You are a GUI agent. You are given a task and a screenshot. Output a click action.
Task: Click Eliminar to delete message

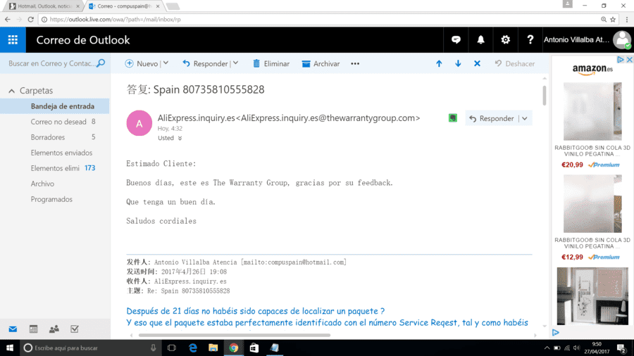[x=271, y=63]
